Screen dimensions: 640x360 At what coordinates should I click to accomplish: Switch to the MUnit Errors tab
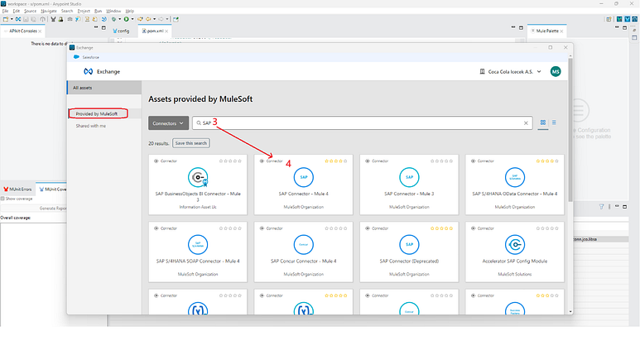(17, 190)
